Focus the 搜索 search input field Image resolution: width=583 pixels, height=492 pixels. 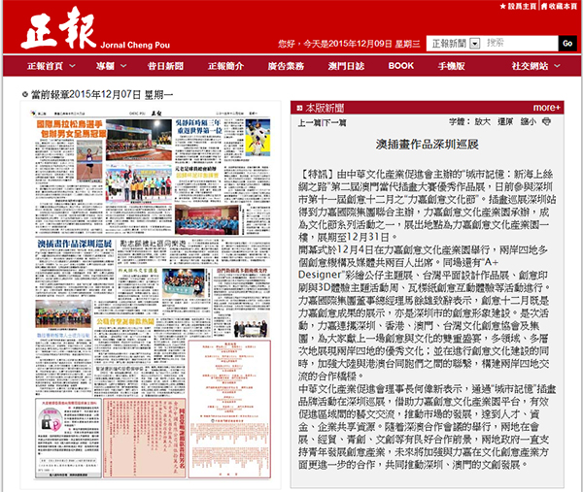pos(520,43)
